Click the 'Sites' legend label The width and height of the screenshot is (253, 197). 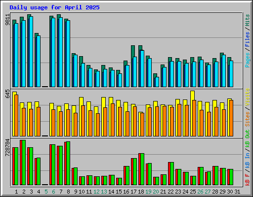(x=248, y=119)
